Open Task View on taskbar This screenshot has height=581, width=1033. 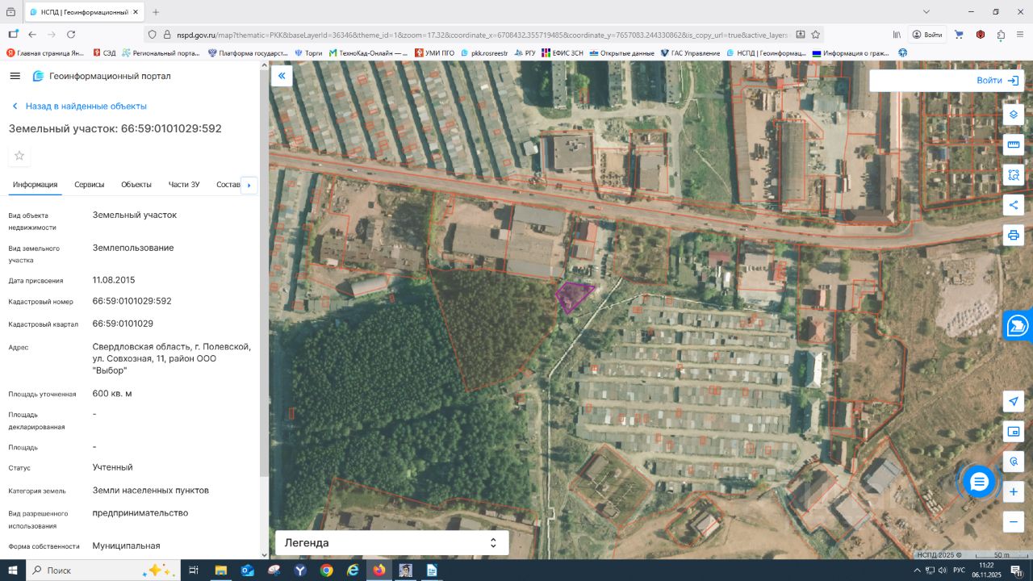click(194, 571)
